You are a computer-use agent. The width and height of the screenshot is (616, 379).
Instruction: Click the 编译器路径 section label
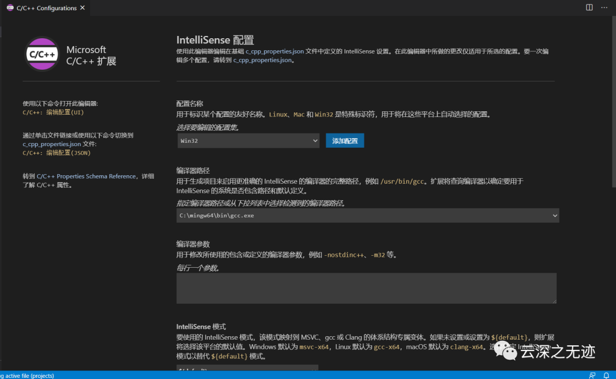pos(193,171)
